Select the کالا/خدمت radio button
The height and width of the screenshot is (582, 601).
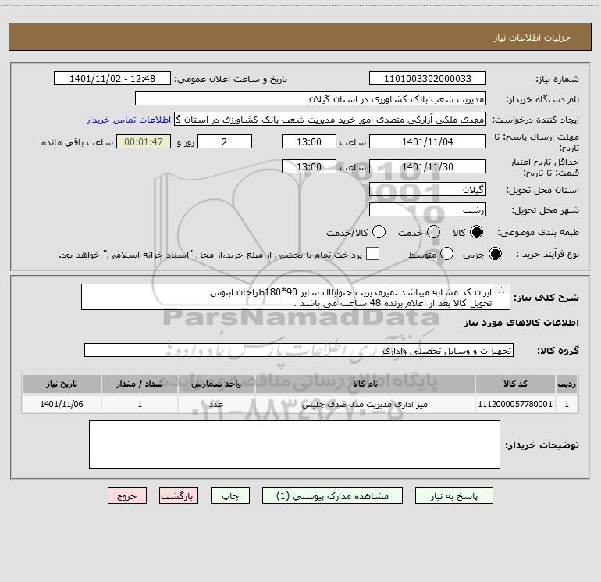point(379,232)
